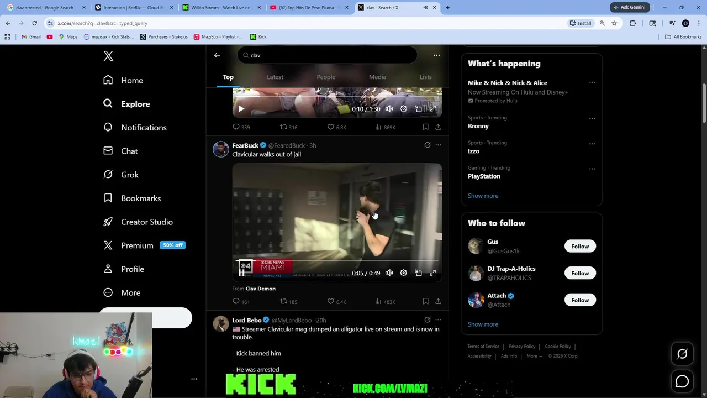Toggle picture-in-picture on Clavicular video
Screen dimensions: 707x398
418,273
